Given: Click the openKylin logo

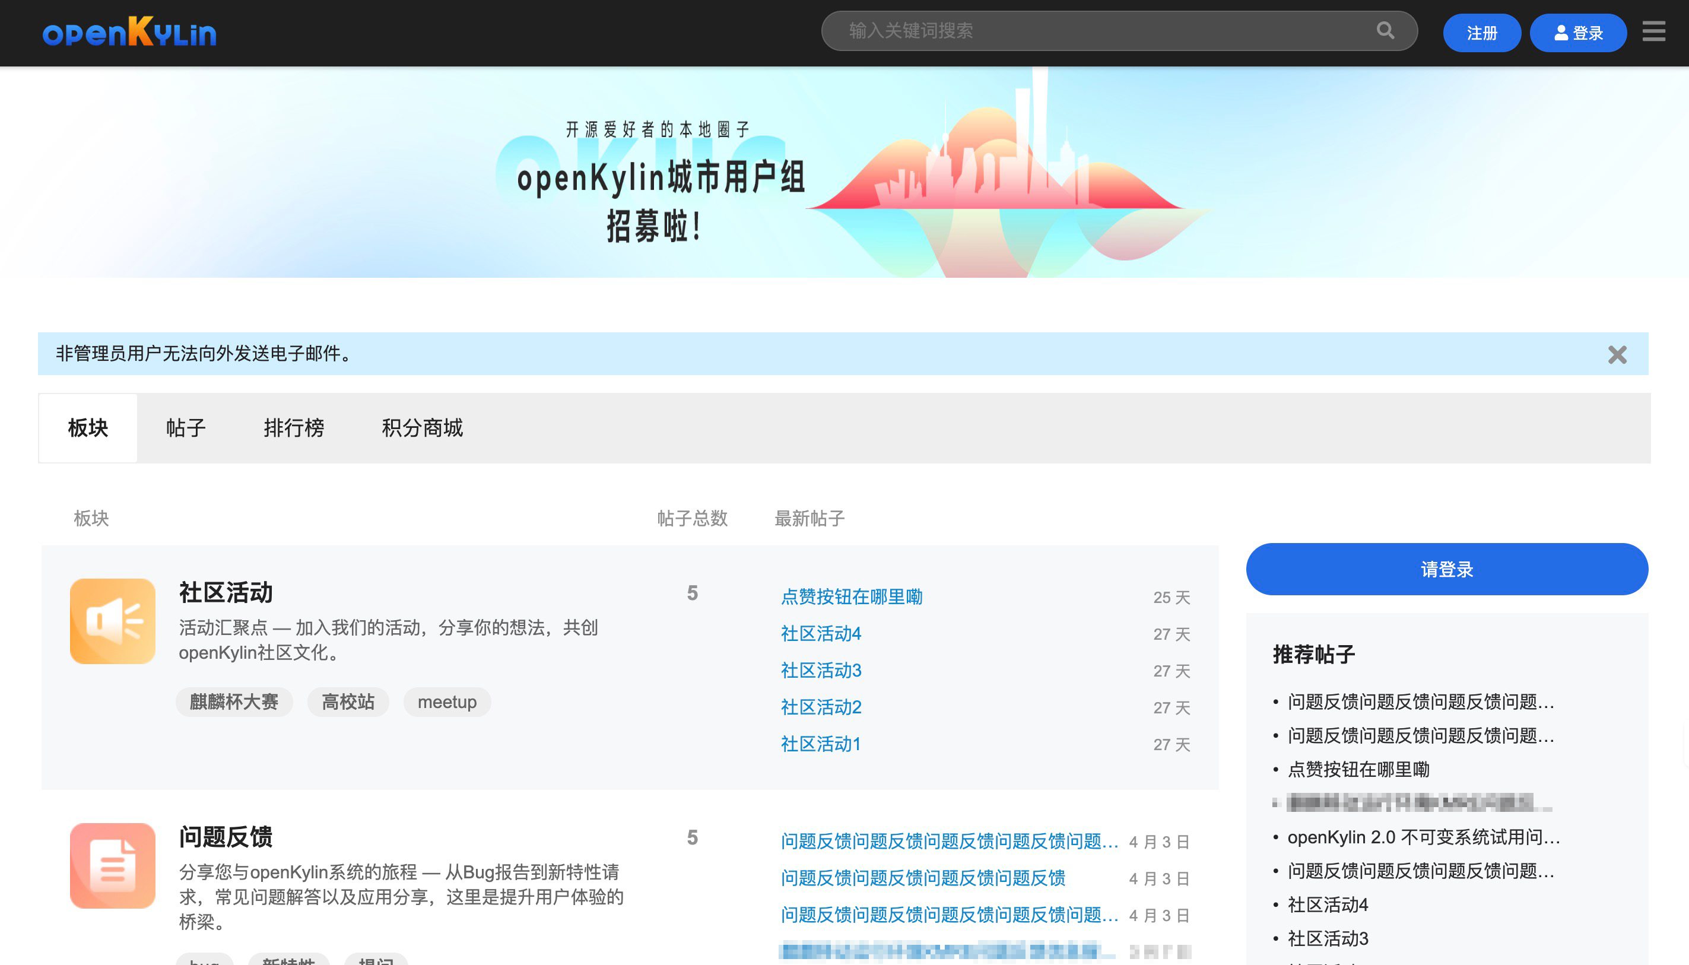Looking at the screenshot, I should (129, 32).
